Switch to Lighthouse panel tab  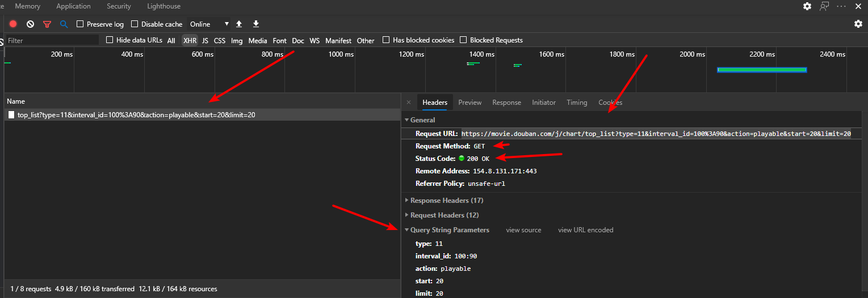[164, 6]
